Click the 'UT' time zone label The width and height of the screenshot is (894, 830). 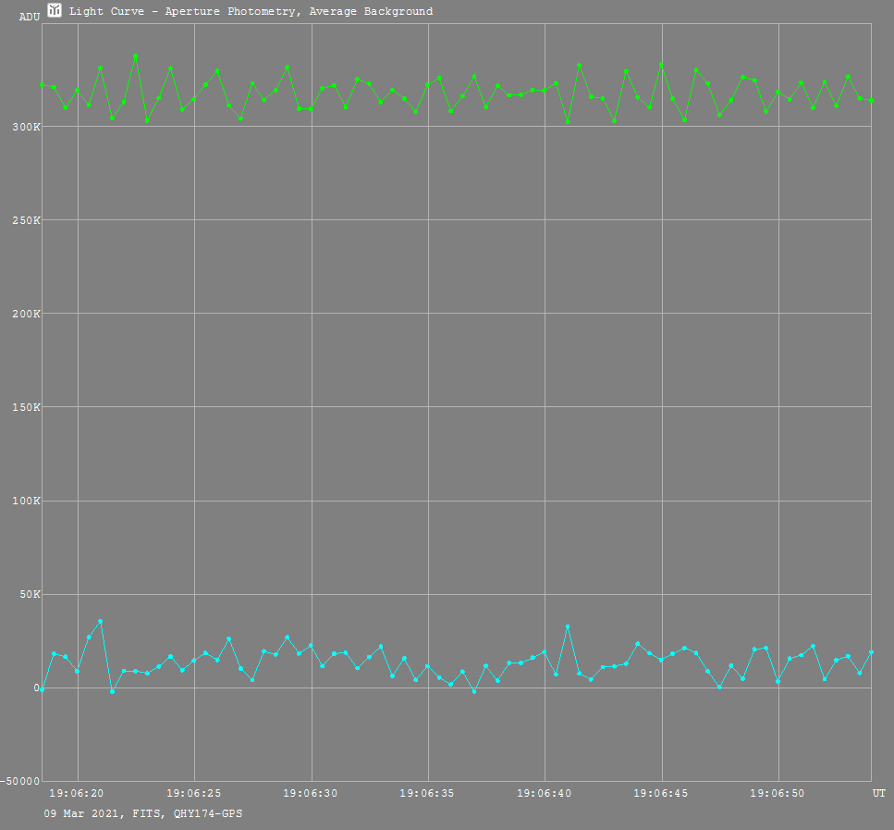point(879,794)
